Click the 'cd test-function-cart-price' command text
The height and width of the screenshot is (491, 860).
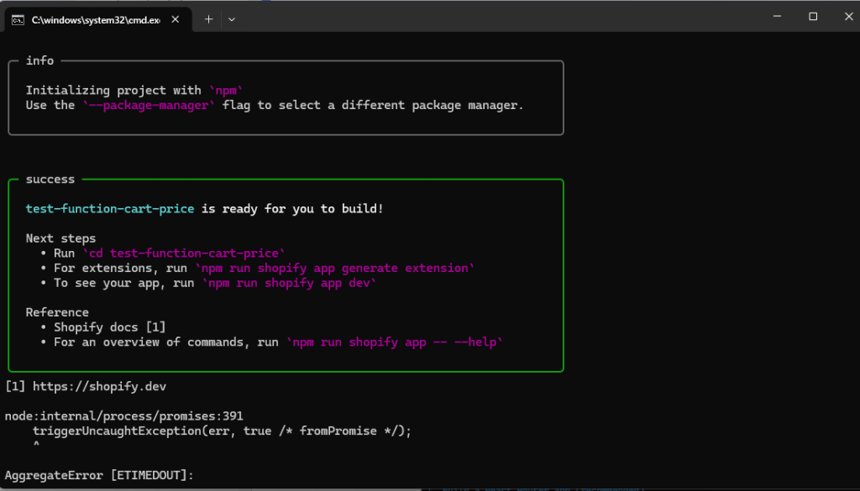pyautogui.click(x=184, y=253)
